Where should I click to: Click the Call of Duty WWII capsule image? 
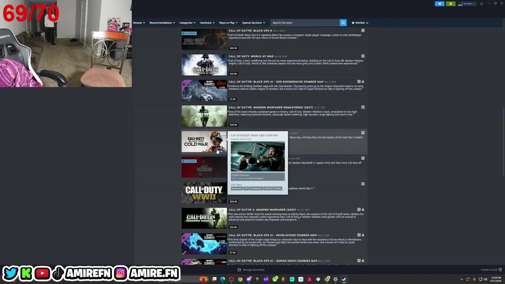pyautogui.click(x=204, y=193)
